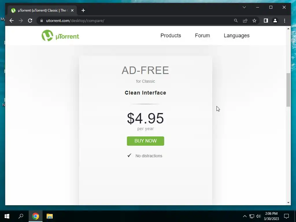Click the address bar showing utorrent.com/desktop/compare/
The width and height of the screenshot is (296, 222).
136,21
